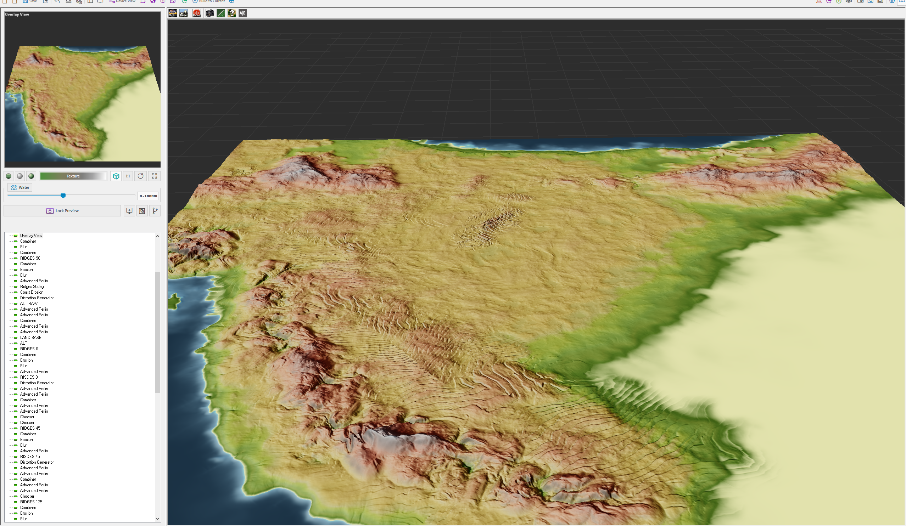
Task: Expand preview to fullscreen
Action: tap(154, 176)
